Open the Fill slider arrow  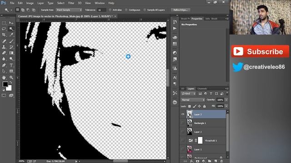(226, 106)
